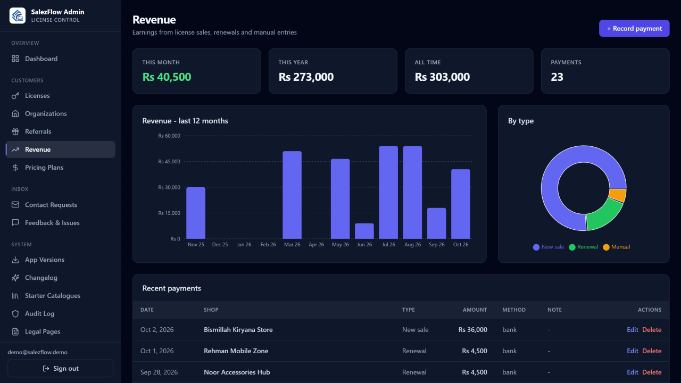The height and width of the screenshot is (383, 681).
Task: Open Legal Pages
Action: pos(61,331)
